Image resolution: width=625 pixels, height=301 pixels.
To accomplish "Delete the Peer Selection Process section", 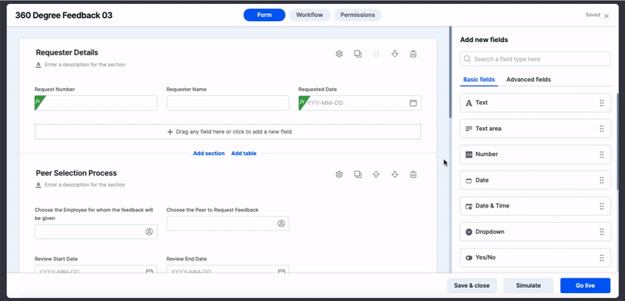I will click(x=413, y=174).
